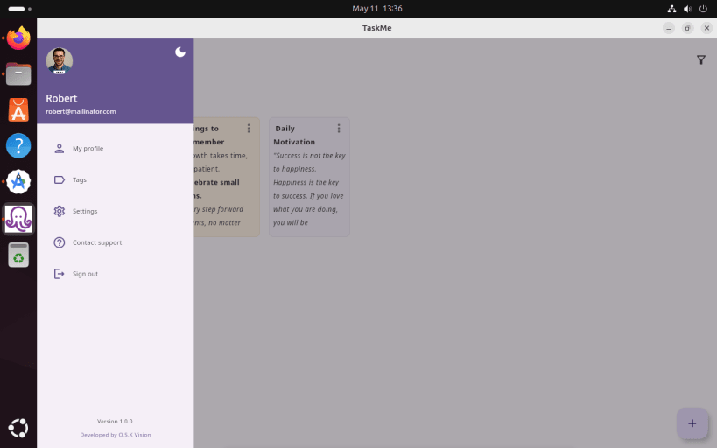This screenshot has width=717, height=448.
Task: Close the TaskMe window
Action: click(706, 28)
